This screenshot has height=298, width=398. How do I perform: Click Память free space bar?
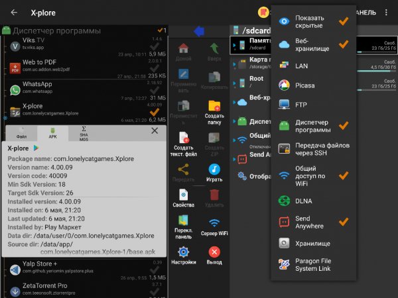coord(376,52)
